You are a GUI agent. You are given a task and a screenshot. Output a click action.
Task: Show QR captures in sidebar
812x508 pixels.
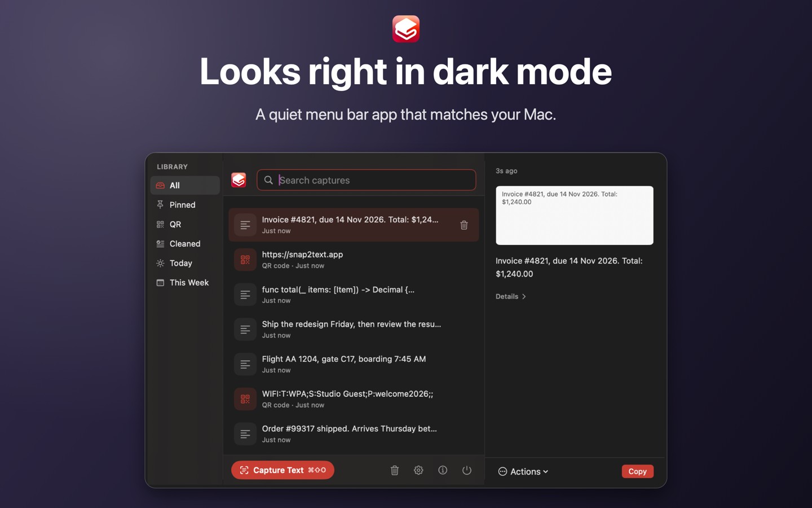(x=185, y=224)
